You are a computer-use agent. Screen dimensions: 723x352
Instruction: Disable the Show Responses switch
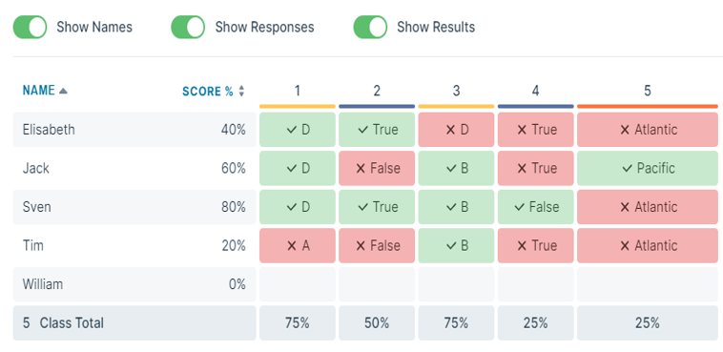[x=188, y=28]
